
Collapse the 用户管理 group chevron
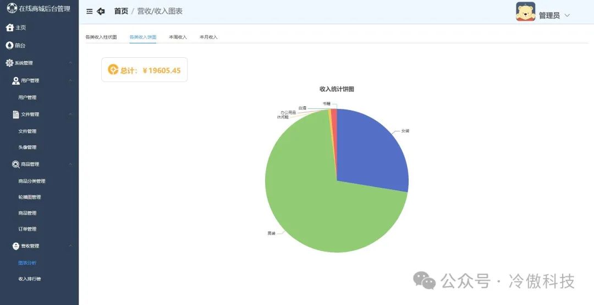tap(70, 80)
